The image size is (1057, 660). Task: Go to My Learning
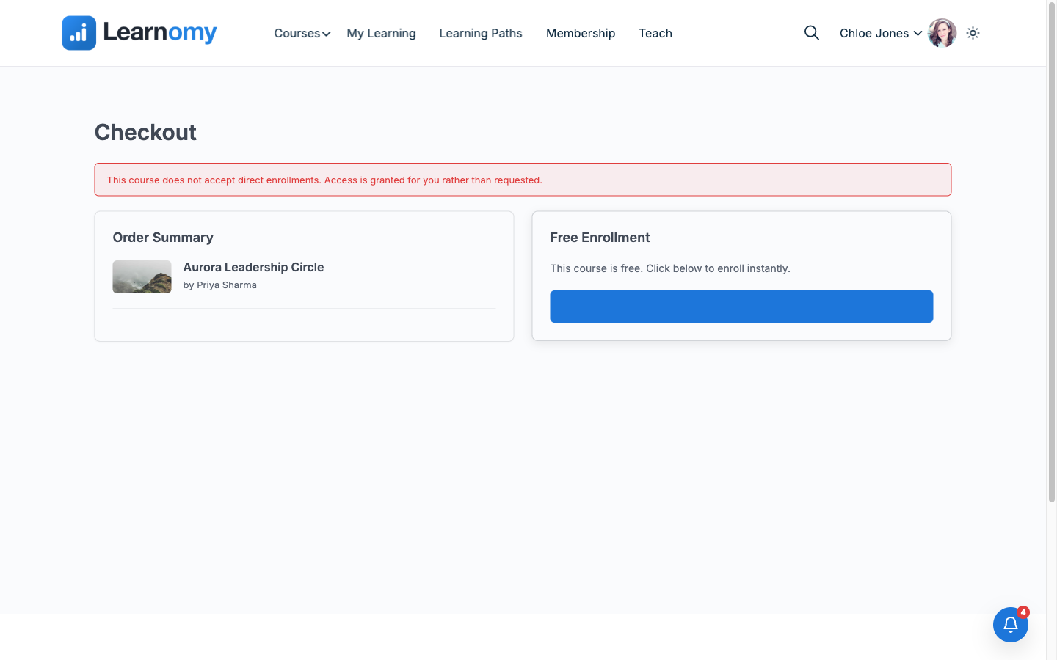point(381,33)
